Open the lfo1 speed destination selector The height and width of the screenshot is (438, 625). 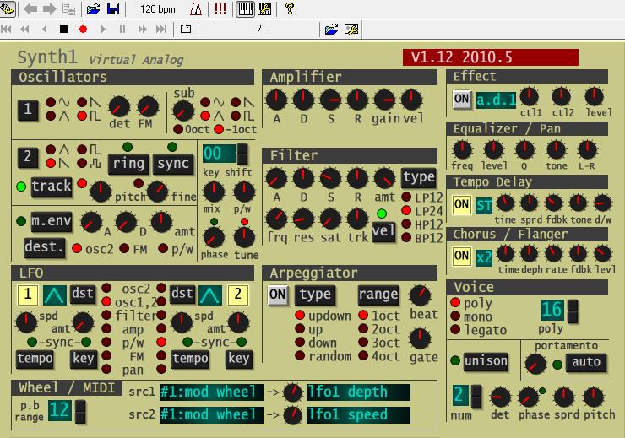(x=358, y=415)
